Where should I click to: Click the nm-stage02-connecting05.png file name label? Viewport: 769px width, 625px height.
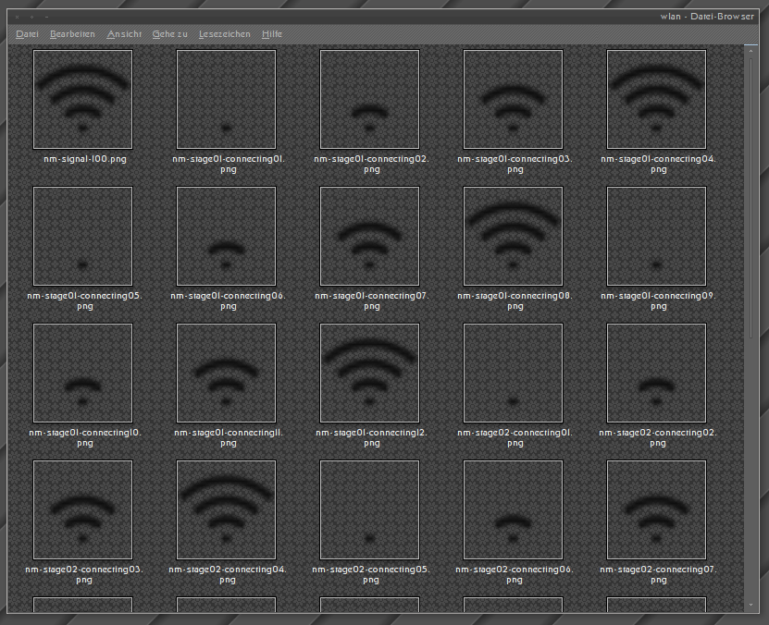371,574
